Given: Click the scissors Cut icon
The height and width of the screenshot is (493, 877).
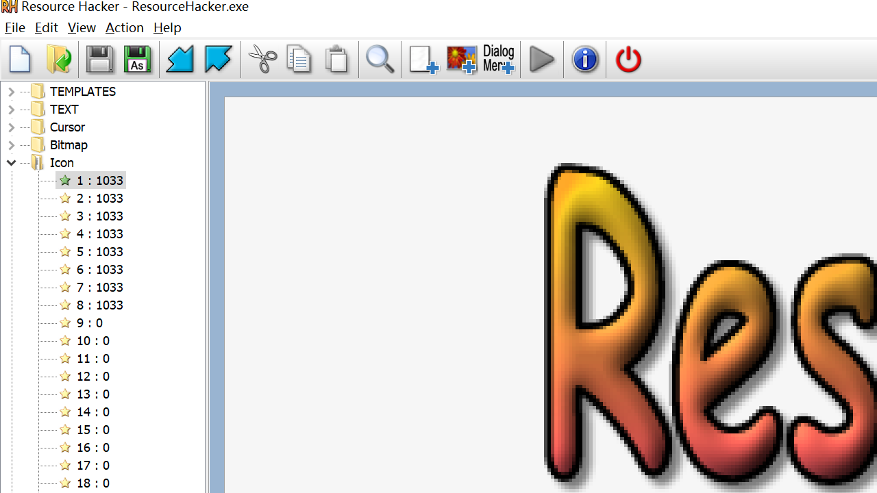Looking at the screenshot, I should pos(262,60).
